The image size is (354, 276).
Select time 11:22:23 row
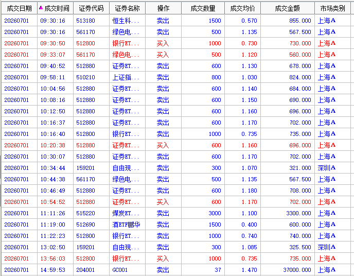pos(52,236)
